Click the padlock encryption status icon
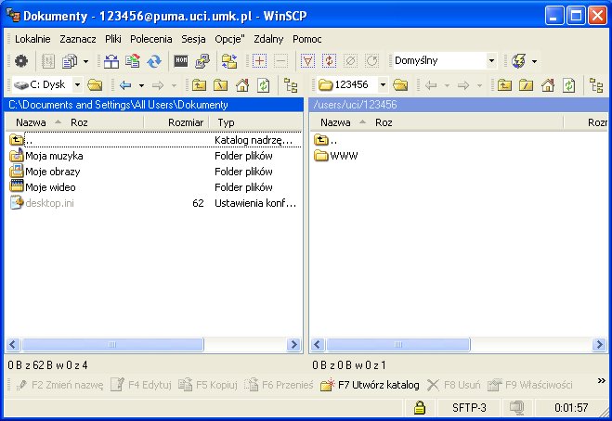This screenshot has width=612, height=421. [x=420, y=408]
